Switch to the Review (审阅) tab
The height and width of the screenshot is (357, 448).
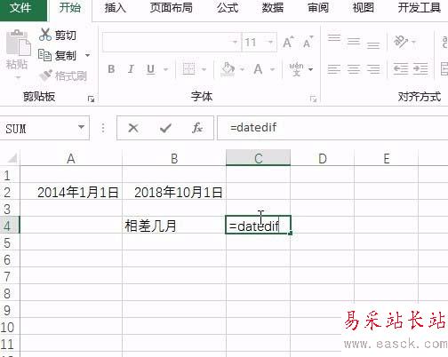[318, 8]
